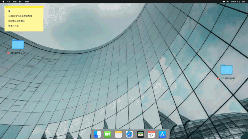Open Finder from the Dock
The image size is (248, 139).
[x=97, y=134]
